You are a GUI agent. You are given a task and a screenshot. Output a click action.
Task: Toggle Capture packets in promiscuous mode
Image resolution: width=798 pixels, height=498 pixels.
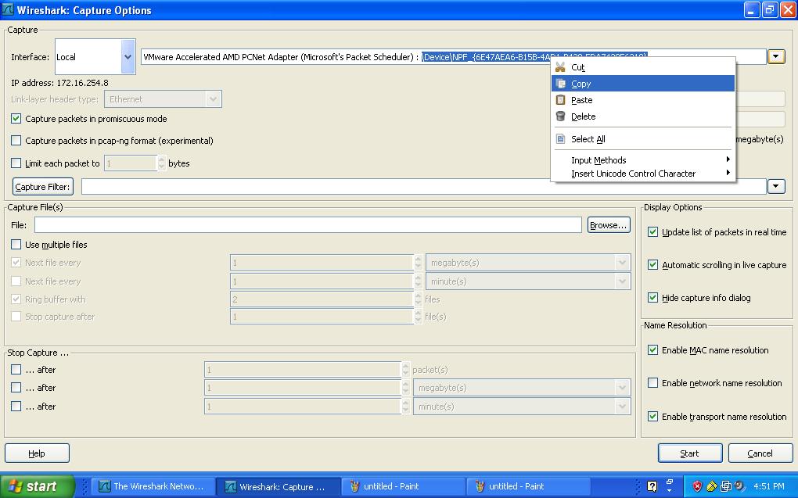point(16,119)
